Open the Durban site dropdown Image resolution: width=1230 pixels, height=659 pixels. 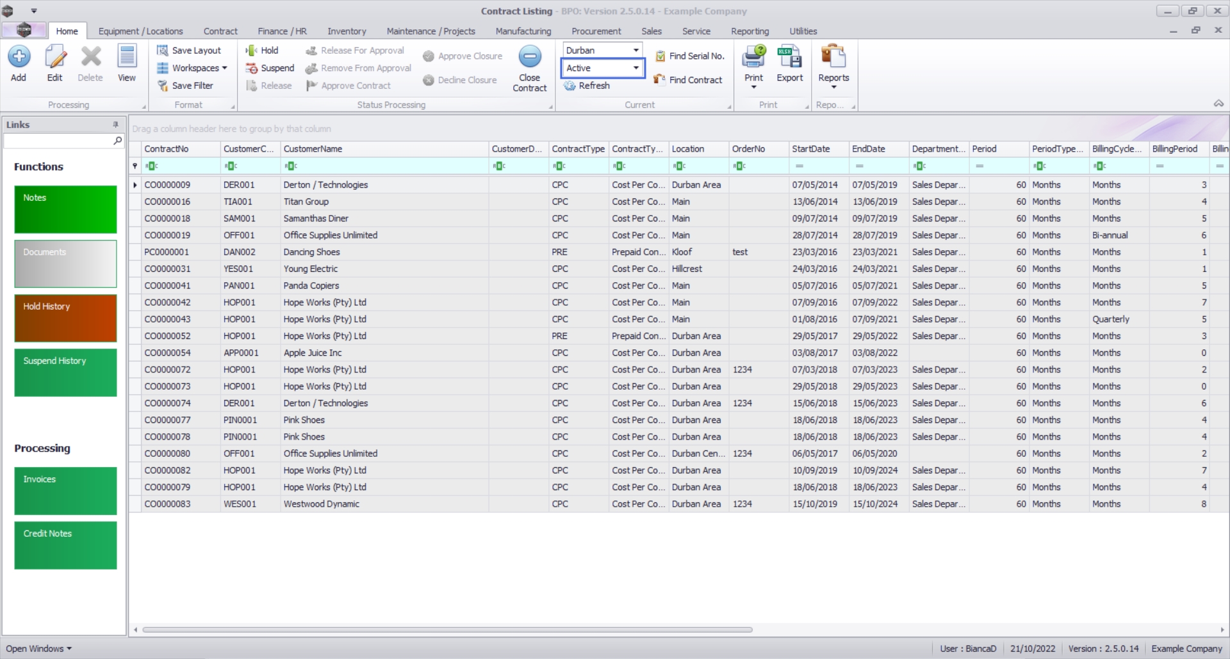(636, 50)
